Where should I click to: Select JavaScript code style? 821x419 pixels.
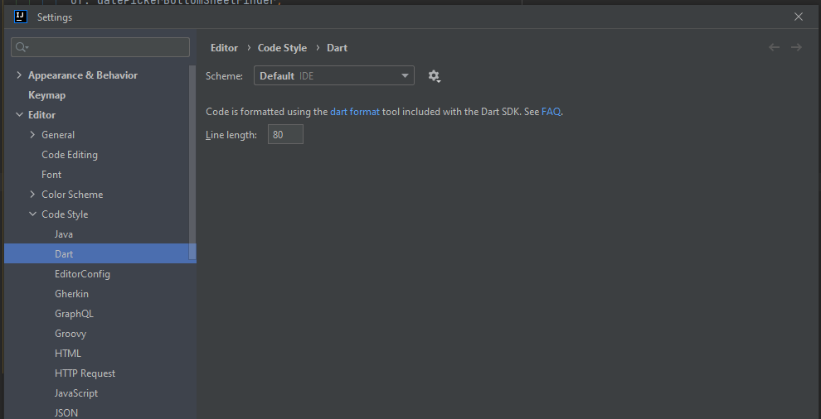76,393
